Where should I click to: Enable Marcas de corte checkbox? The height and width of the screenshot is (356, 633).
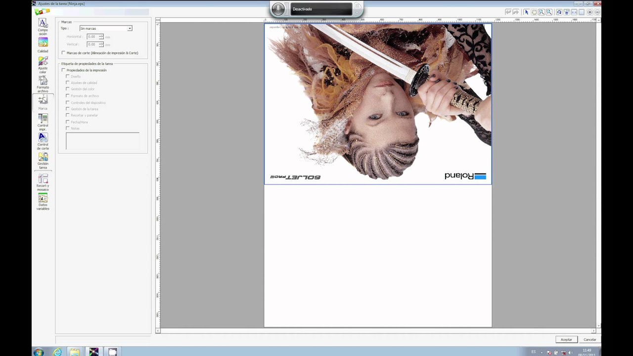(63, 53)
